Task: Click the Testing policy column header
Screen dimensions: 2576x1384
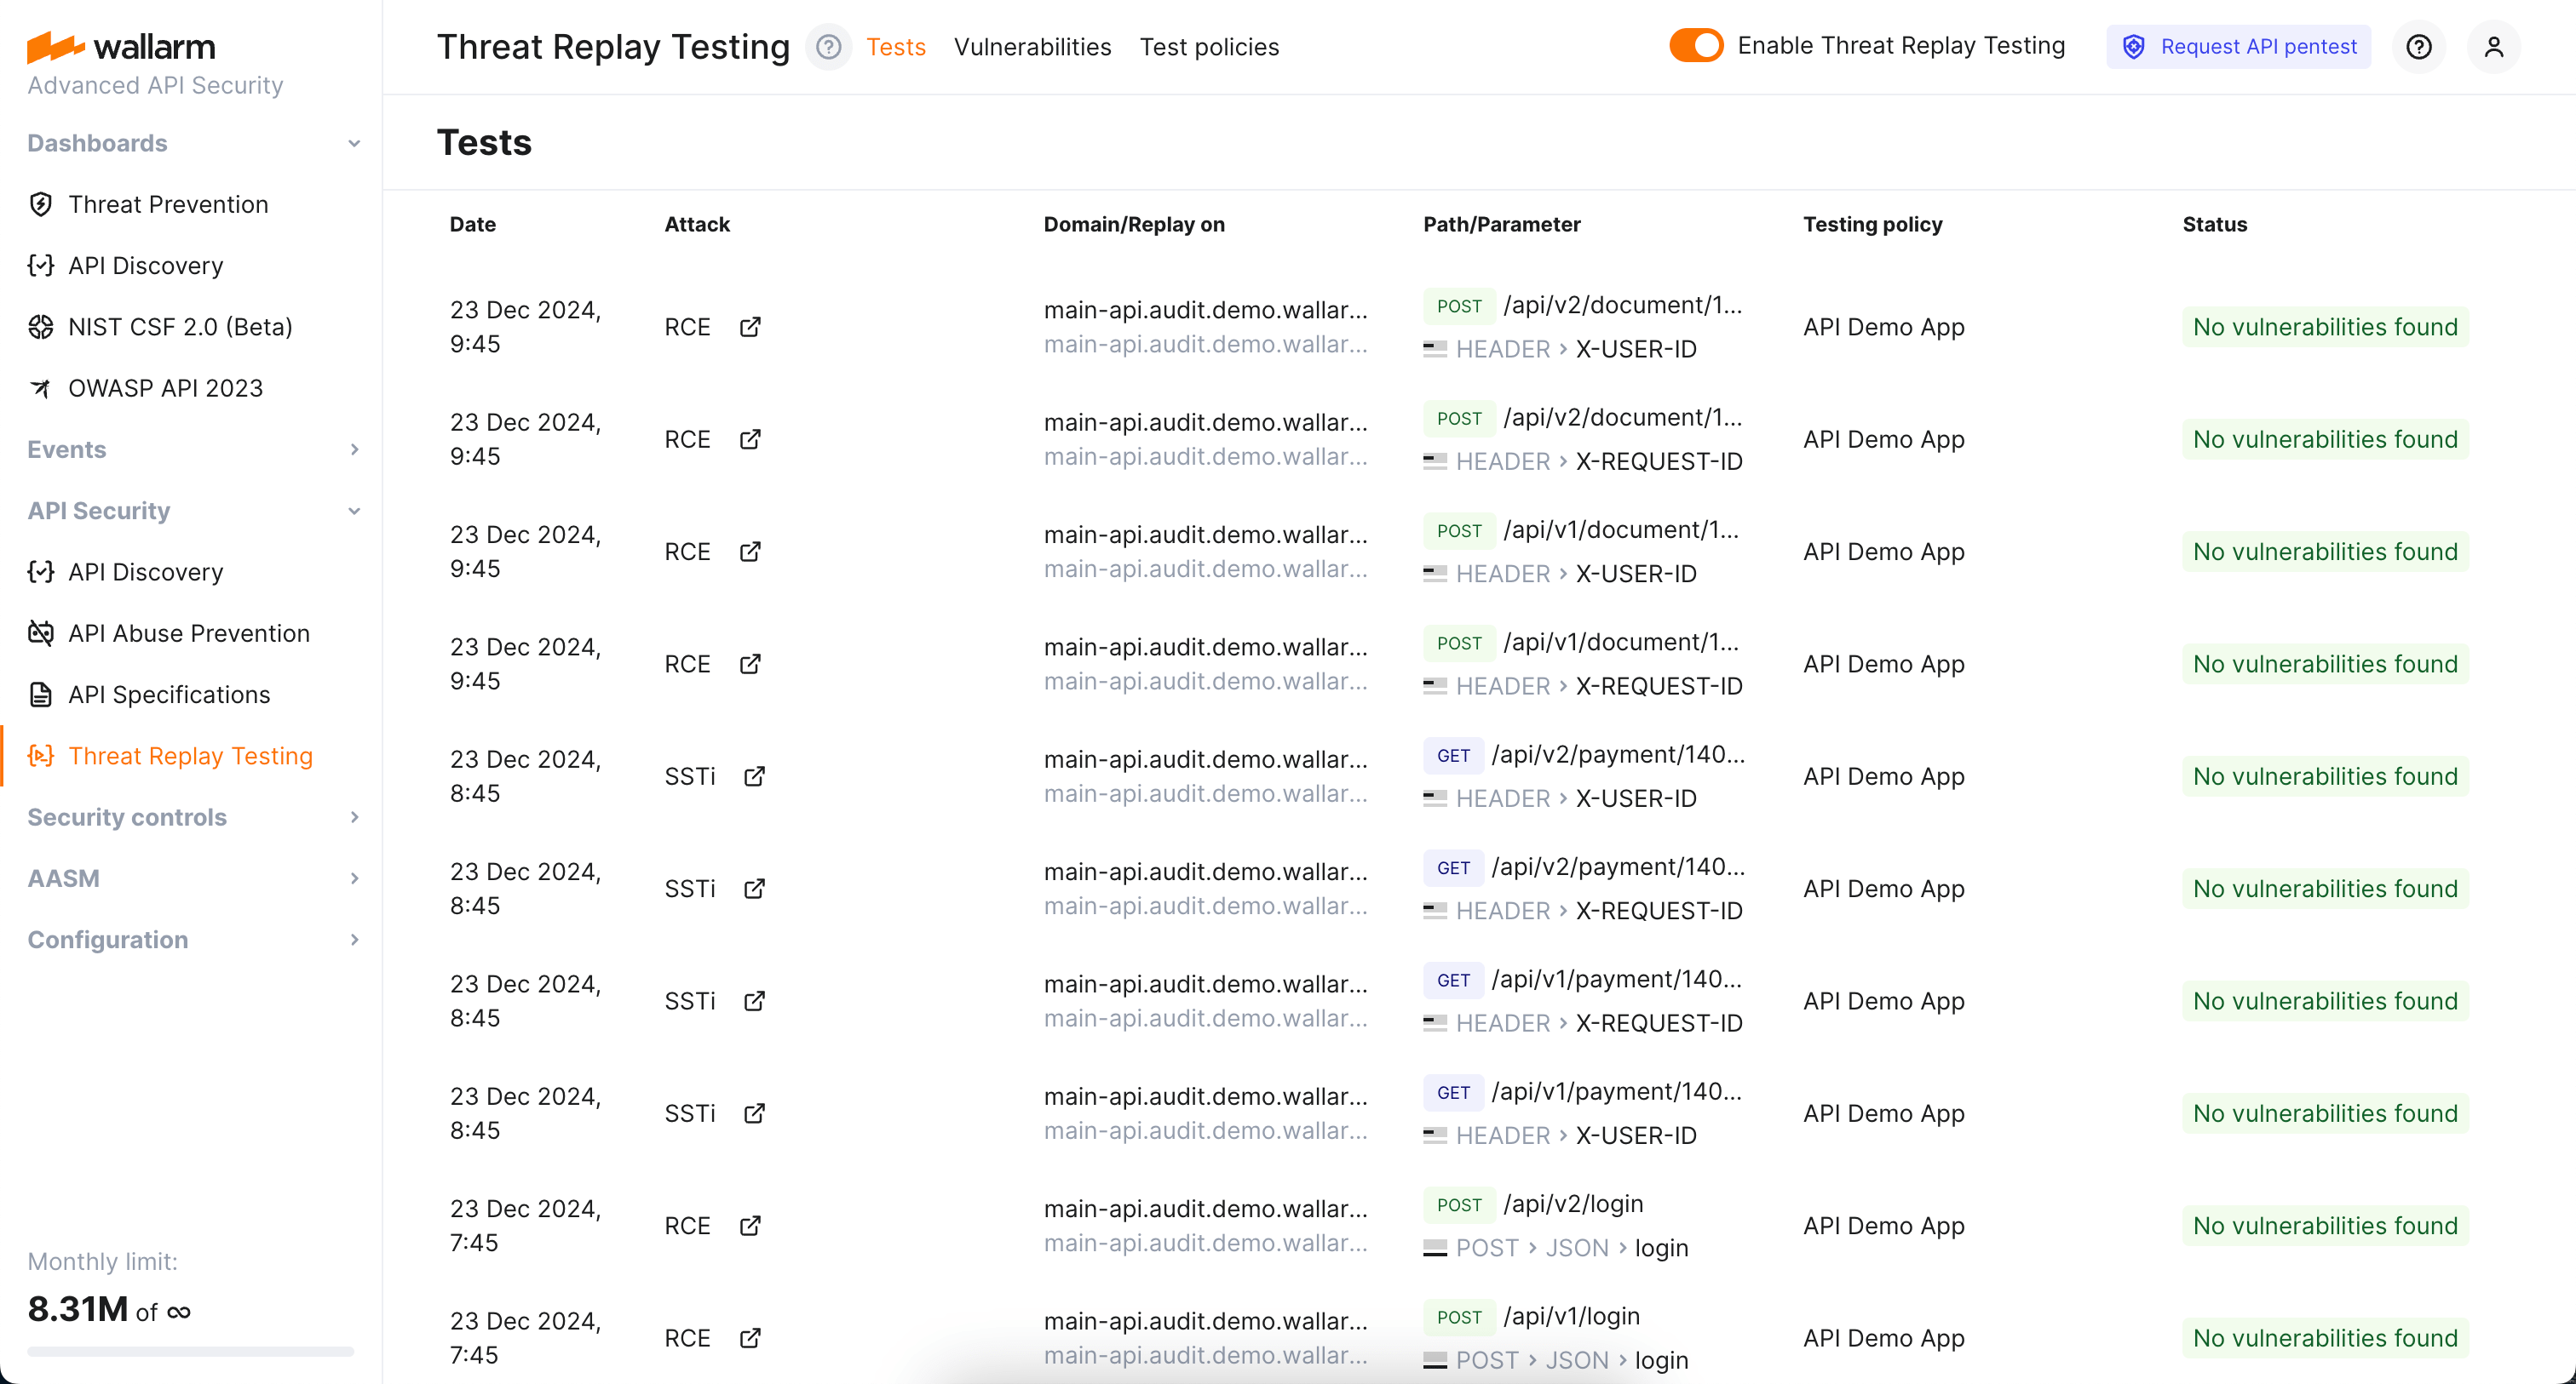Action: pos(1872,224)
